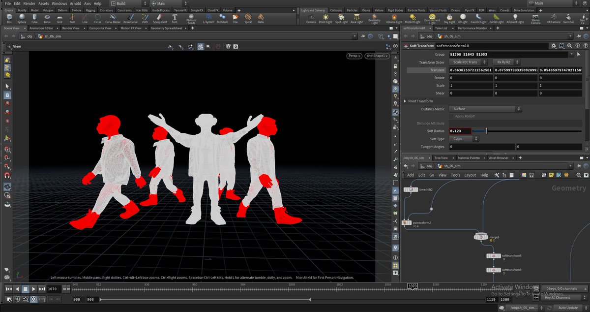Open the Soft Type Cubic dropdown
Image resolution: width=590 pixels, height=312 pixels.
pos(463,139)
